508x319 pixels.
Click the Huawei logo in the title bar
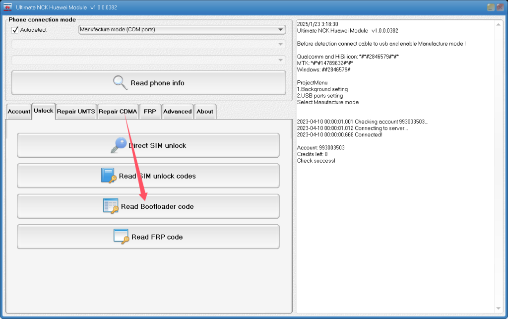[7, 7]
